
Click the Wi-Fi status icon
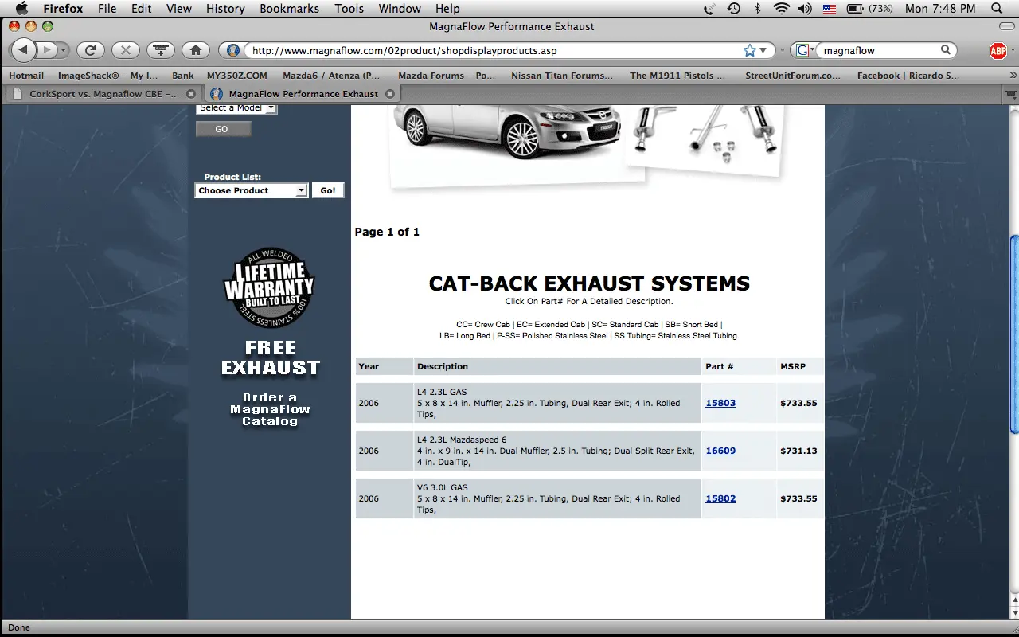(x=782, y=9)
